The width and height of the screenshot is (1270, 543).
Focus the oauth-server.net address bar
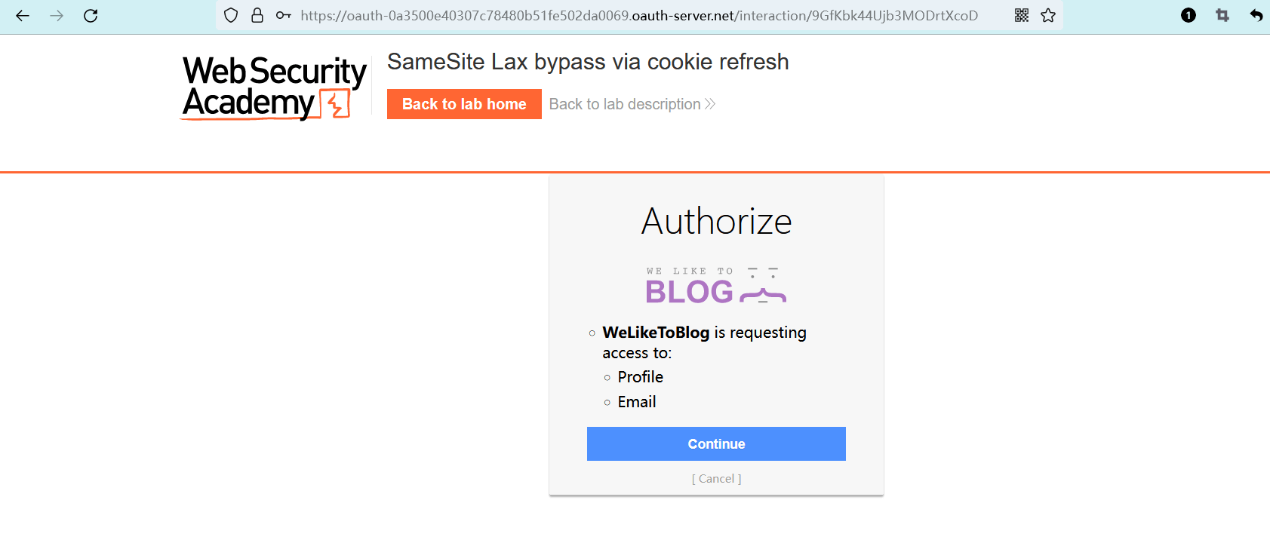[638, 15]
